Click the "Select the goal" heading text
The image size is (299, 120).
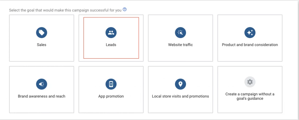point(65,10)
